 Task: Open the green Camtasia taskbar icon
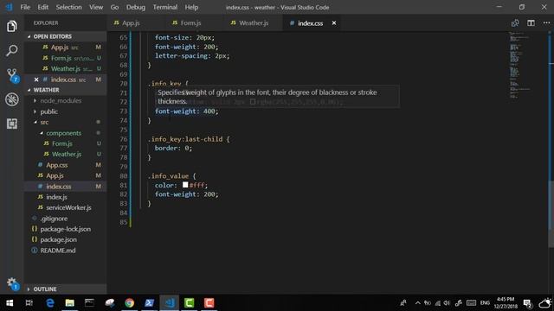tap(189, 303)
